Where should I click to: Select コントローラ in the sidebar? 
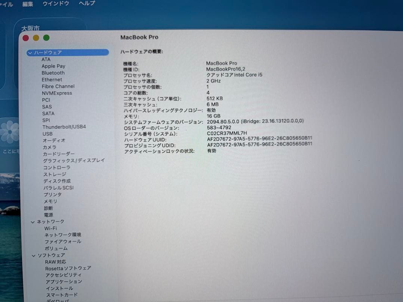pos(57,167)
